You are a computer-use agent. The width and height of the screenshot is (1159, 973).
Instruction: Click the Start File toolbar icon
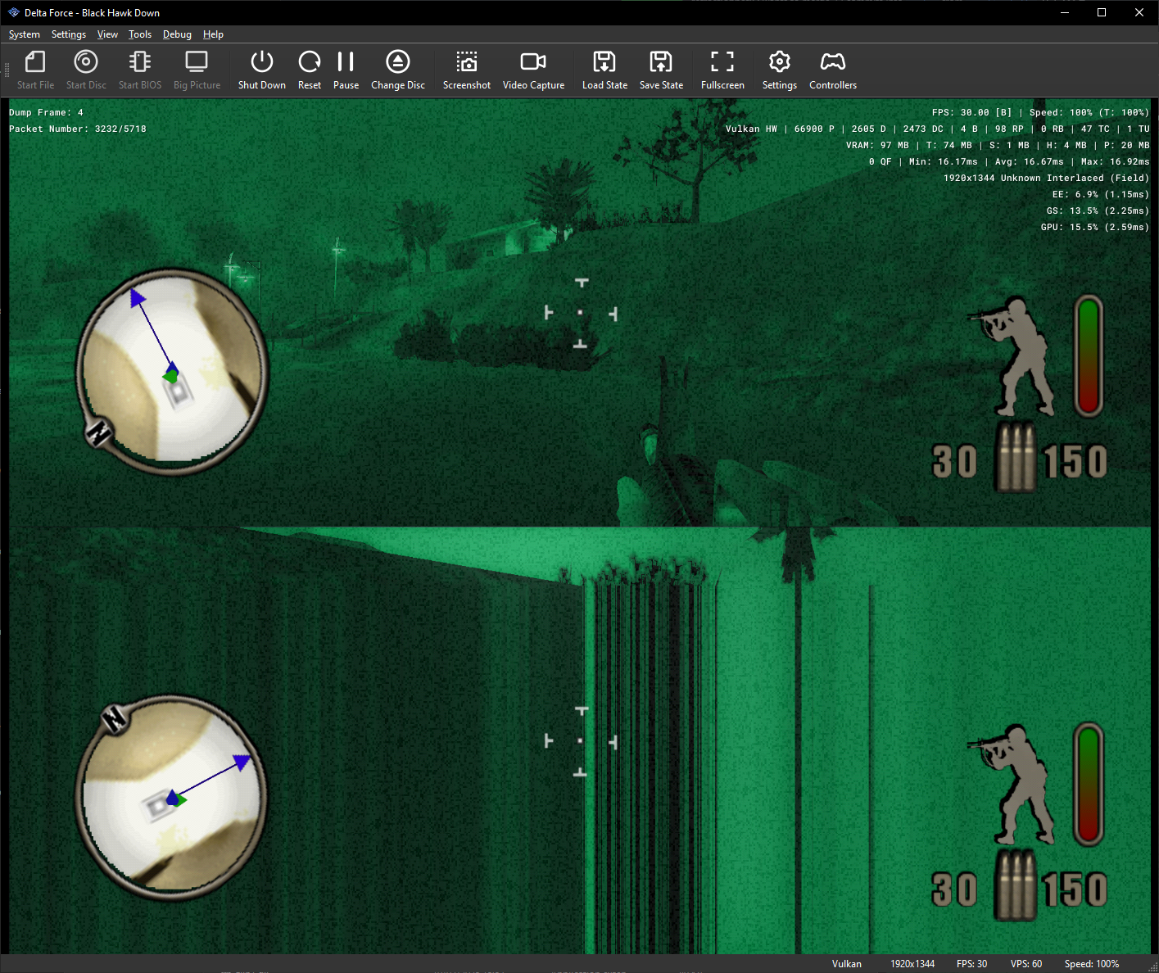coord(35,70)
